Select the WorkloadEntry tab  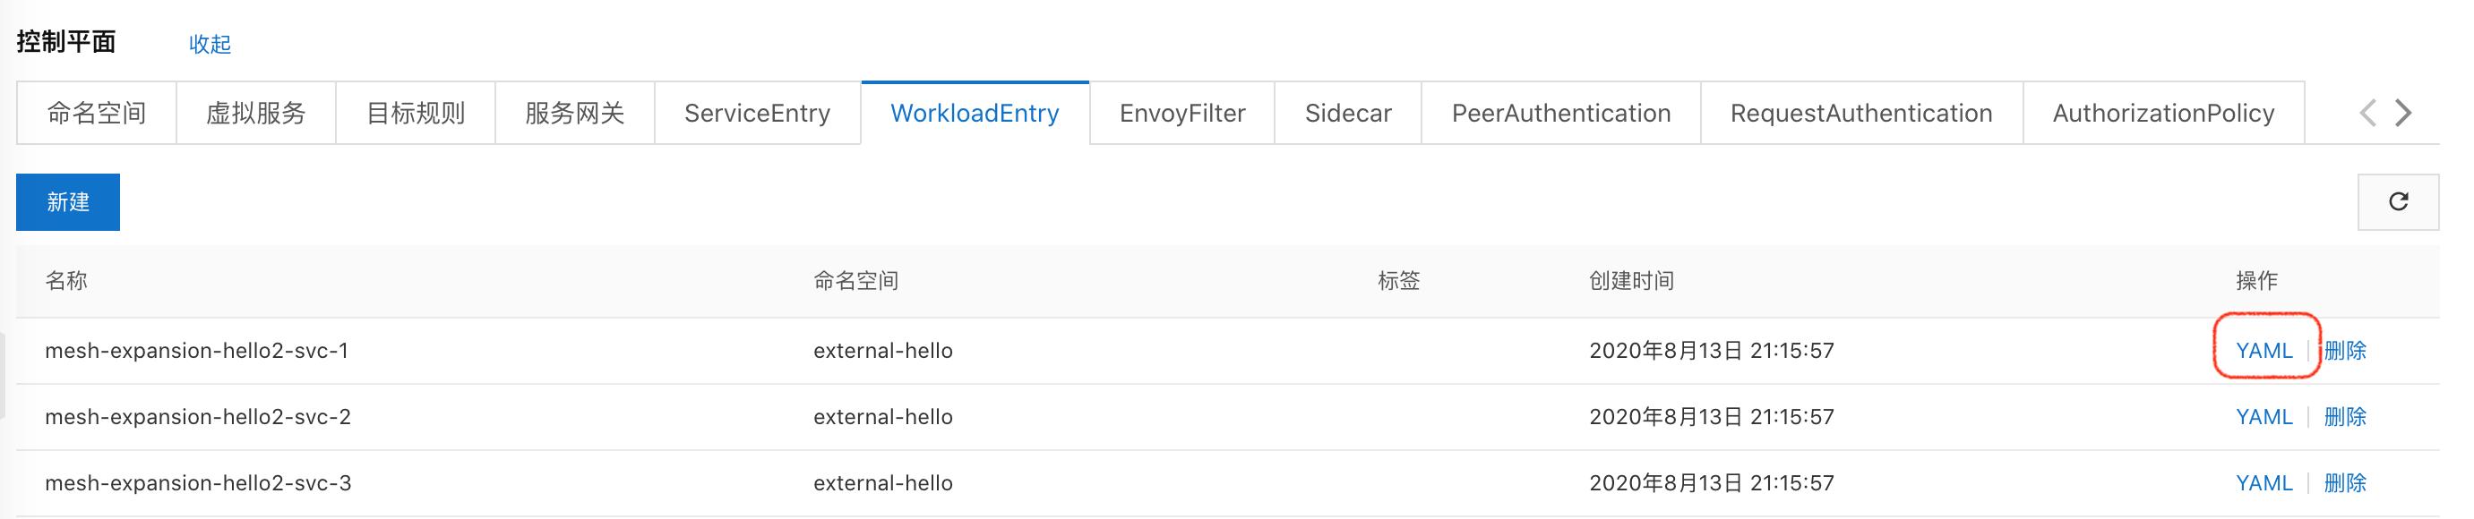tap(973, 114)
